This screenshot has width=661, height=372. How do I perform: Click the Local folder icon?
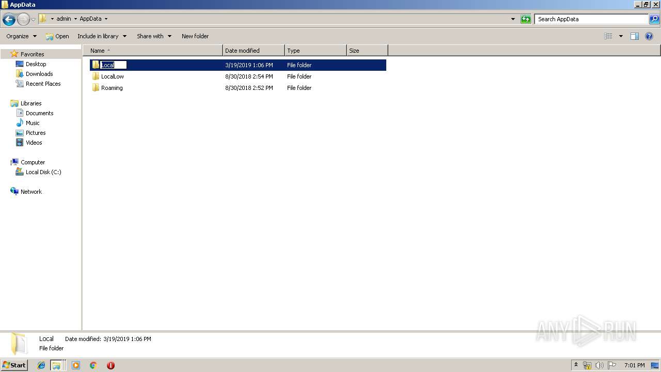tap(96, 65)
